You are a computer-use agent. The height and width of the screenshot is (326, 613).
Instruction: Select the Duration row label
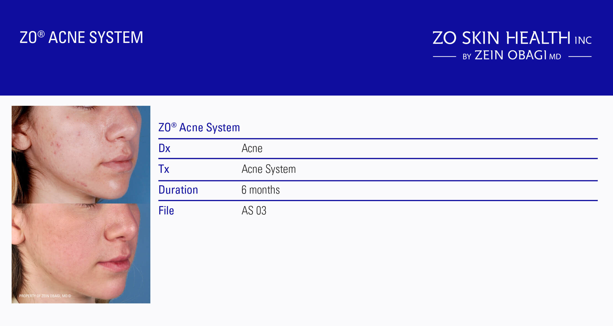point(178,190)
